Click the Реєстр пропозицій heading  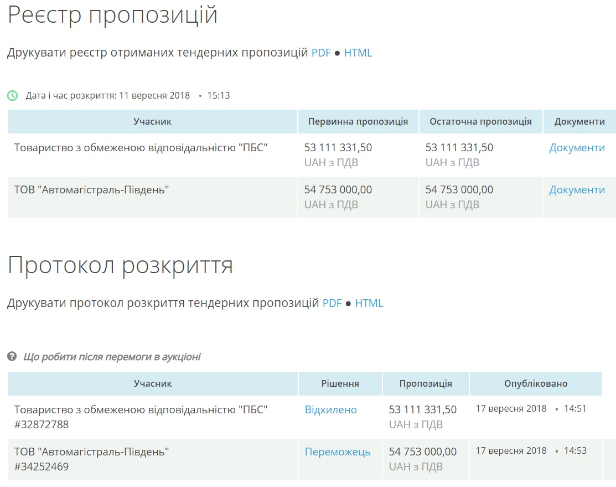tap(112, 15)
